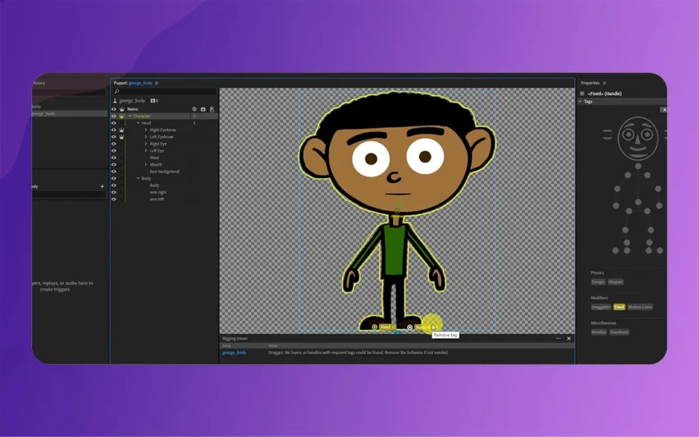
Task: Select the arm left layer
Action: point(157,199)
